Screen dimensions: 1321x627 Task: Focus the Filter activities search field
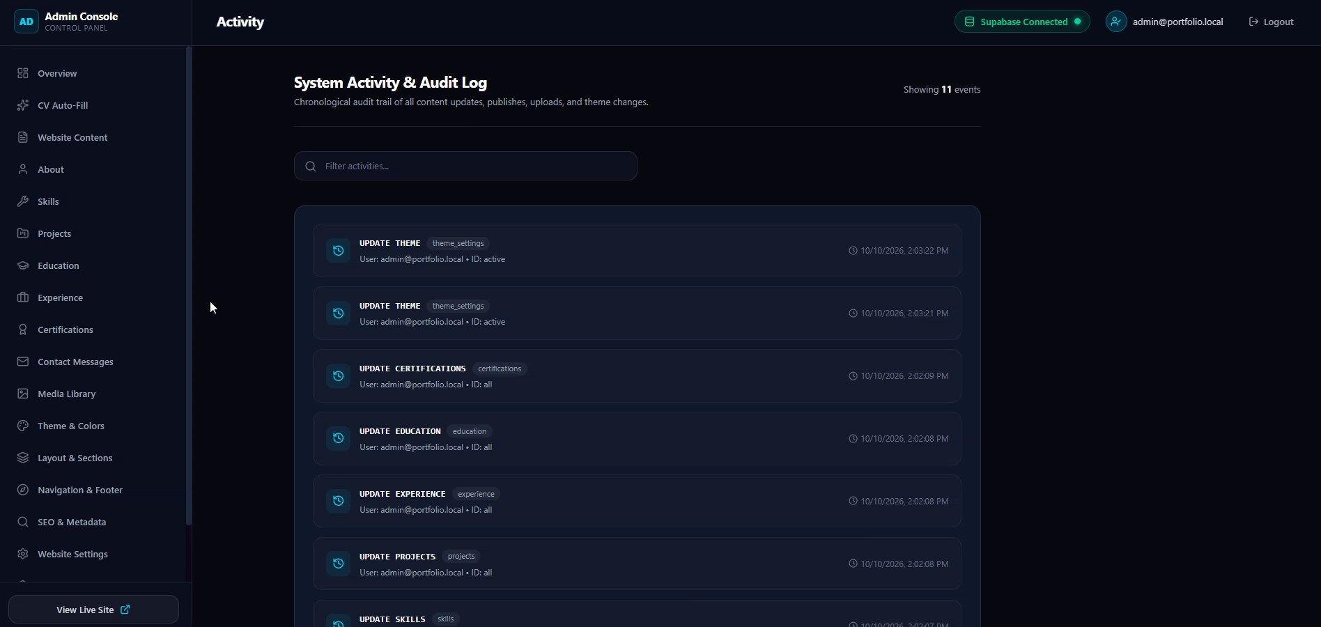[465, 166]
